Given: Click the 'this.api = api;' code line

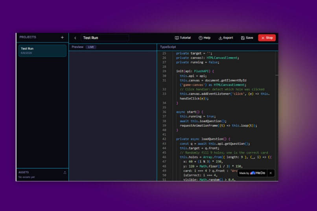Looking at the screenshot, I should click(193, 76).
